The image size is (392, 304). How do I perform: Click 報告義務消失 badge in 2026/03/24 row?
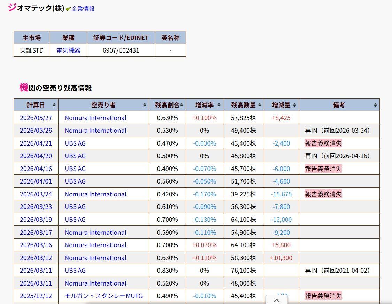(323, 194)
